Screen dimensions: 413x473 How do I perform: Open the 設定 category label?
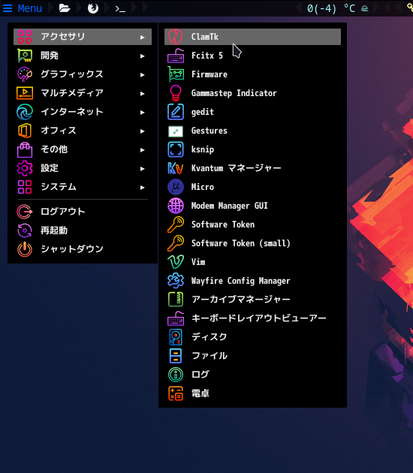click(x=50, y=168)
